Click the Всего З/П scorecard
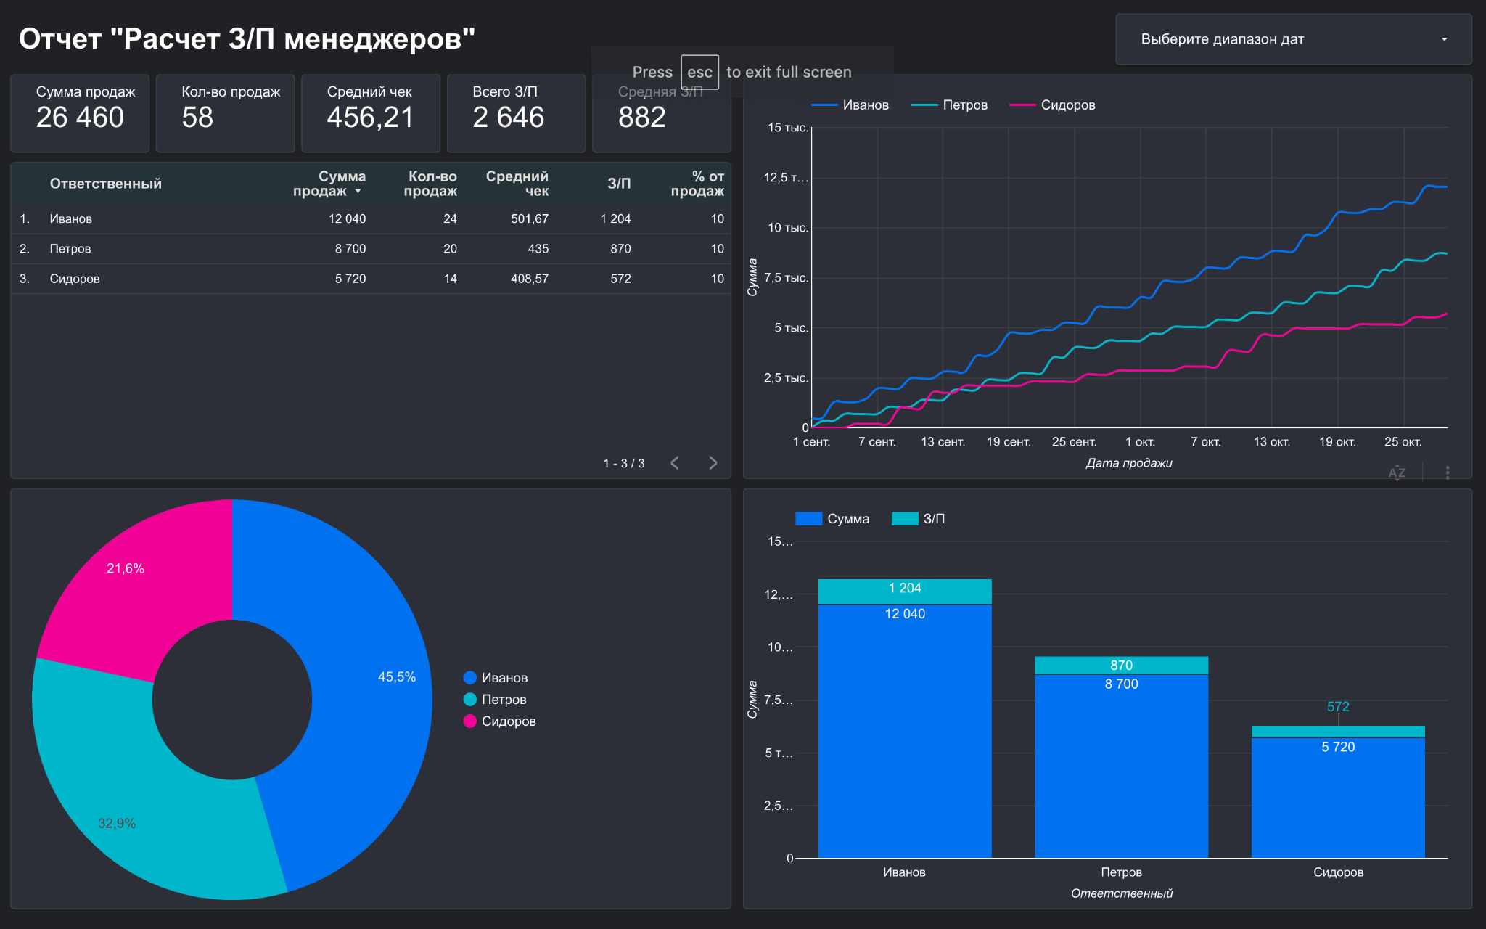Image resolution: width=1486 pixels, height=929 pixels. (516, 113)
